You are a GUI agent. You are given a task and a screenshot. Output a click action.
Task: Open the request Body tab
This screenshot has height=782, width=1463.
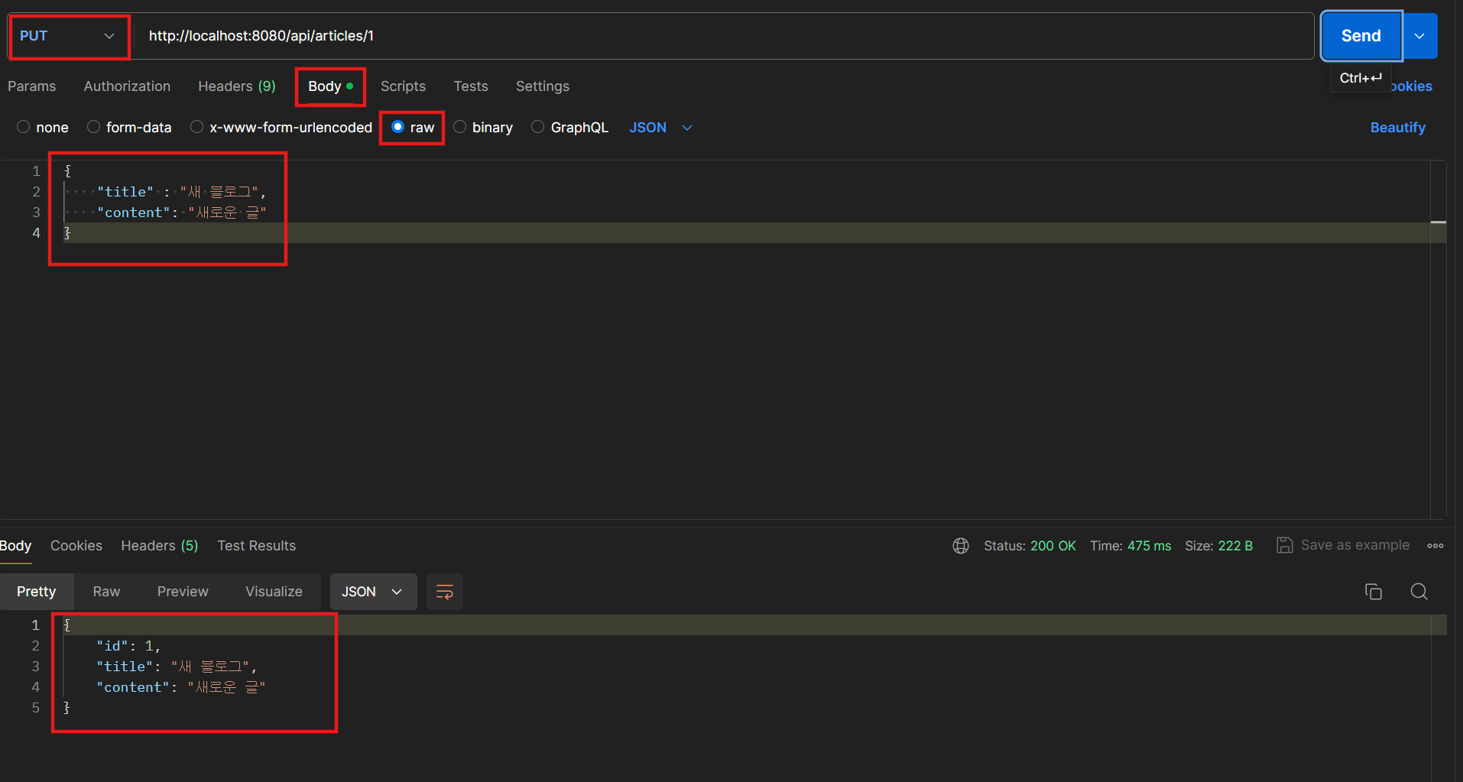click(330, 86)
